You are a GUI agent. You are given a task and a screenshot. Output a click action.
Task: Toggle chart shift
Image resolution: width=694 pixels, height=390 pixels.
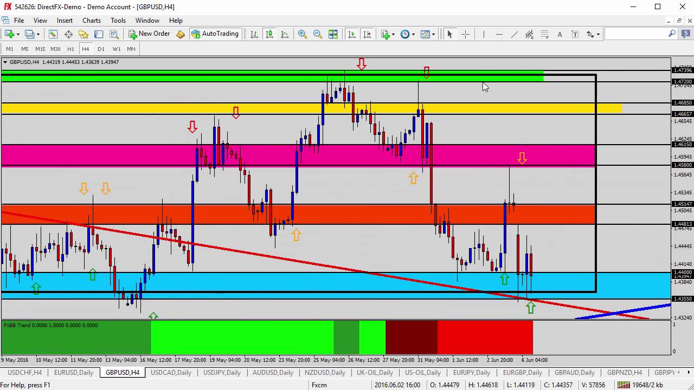pyautogui.click(x=367, y=34)
